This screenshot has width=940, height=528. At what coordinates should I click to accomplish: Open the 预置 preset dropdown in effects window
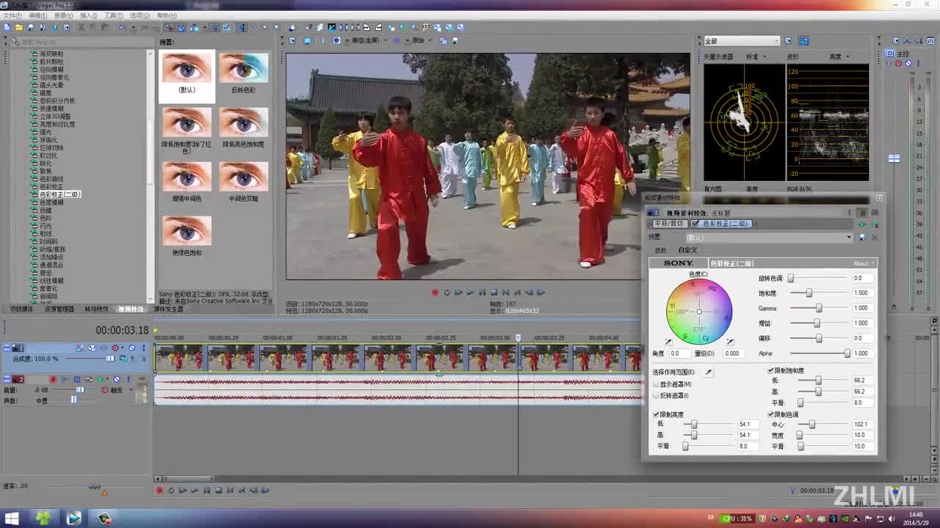pyautogui.click(x=850, y=238)
